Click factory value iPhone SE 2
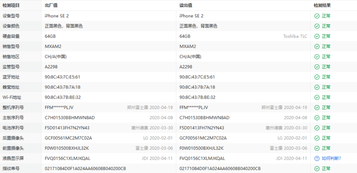Screen dimensions: 357x173 coord(57,16)
